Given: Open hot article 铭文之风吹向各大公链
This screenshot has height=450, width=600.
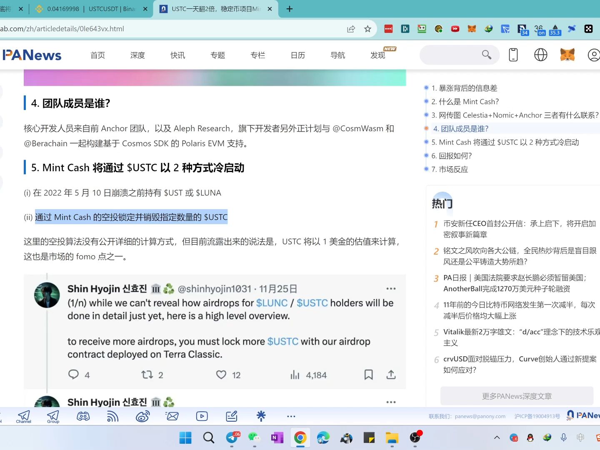Looking at the screenshot, I should (520, 256).
